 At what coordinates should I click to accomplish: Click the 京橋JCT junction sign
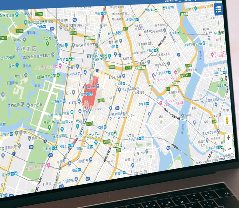(117, 145)
